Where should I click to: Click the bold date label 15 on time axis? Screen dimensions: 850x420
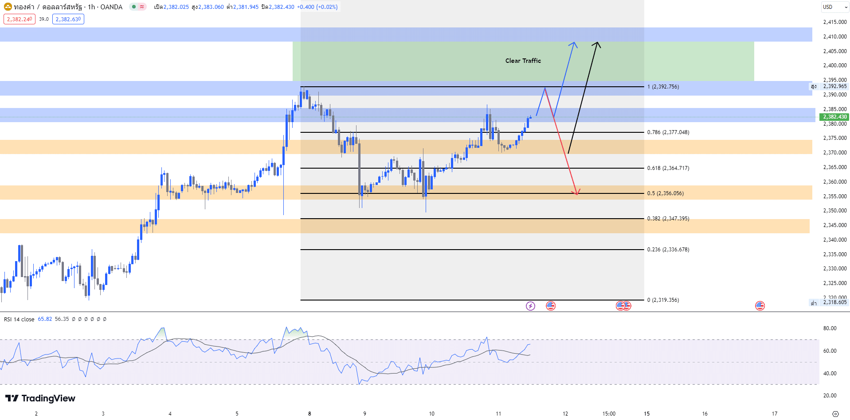click(647, 414)
